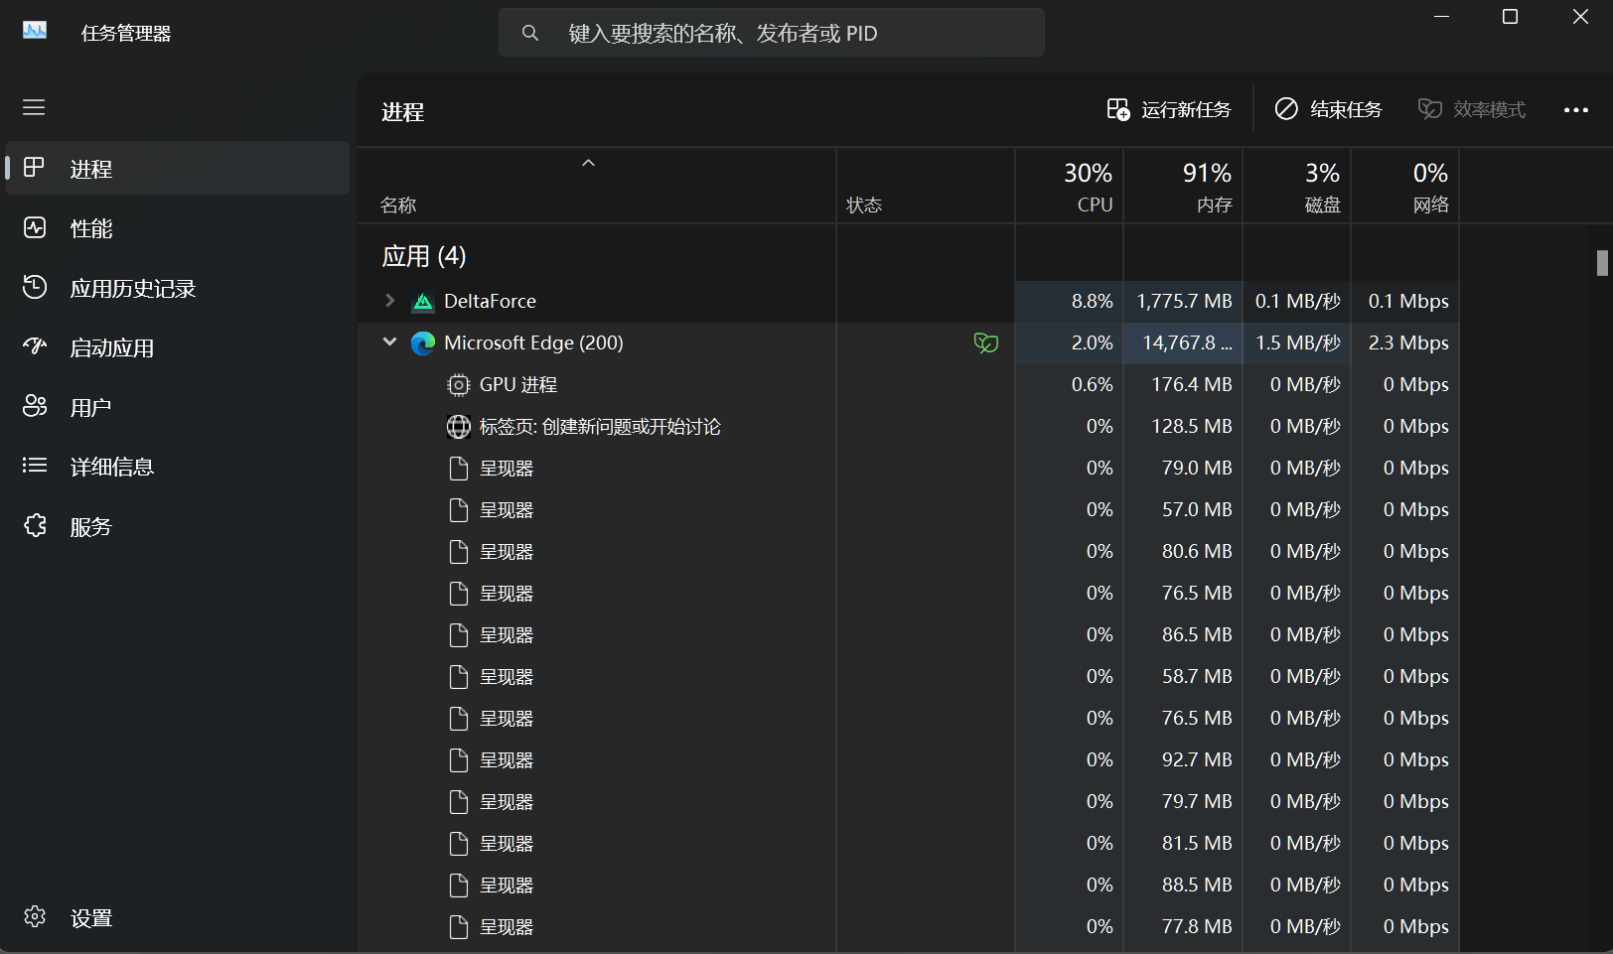The width and height of the screenshot is (1613, 954).
Task: Open 设置 (Settings) in the sidebar
Action: [x=178, y=918]
